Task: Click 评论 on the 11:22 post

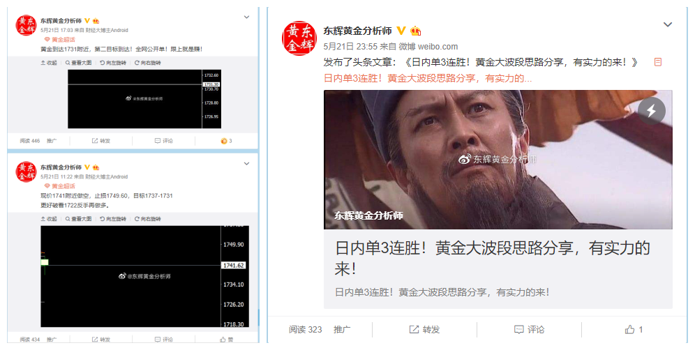Action: (164, 340)
